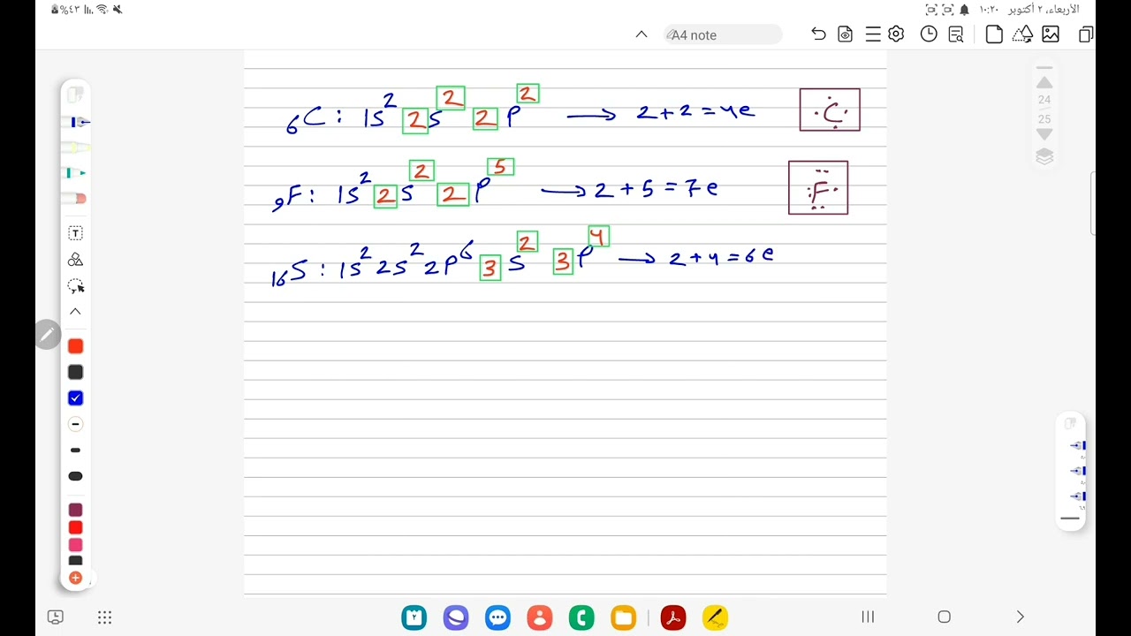
Task: Search within the note
Action: coord(956,34)
